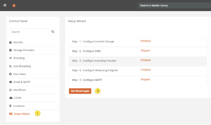Focus the Search in Media Library field

pos(174,5)
